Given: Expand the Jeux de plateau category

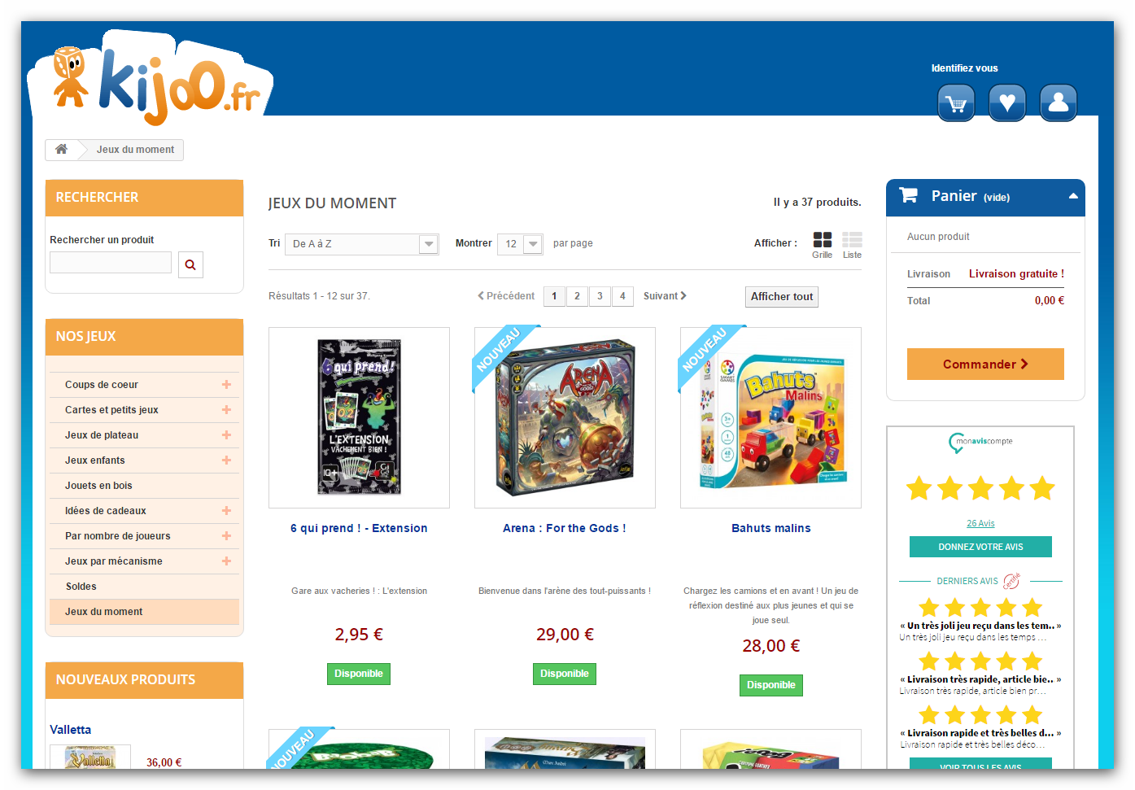Looking at the screenshot, I should pos(226,435).
